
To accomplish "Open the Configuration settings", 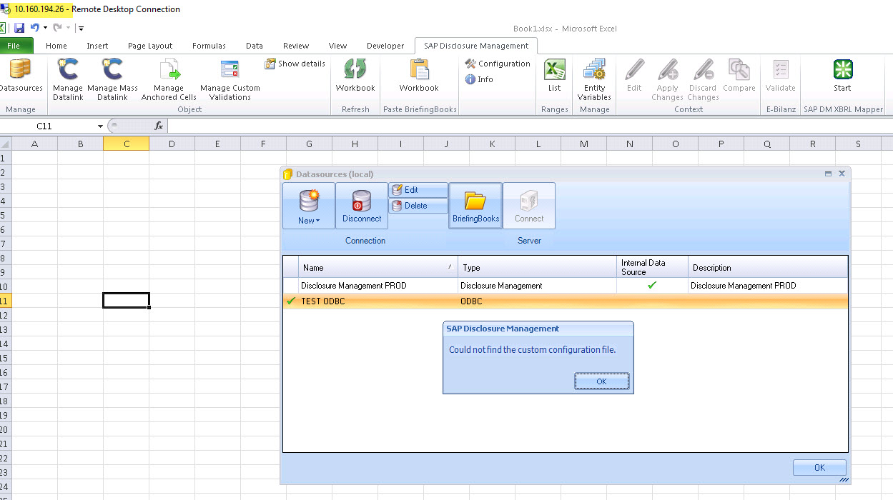I will pyautogui.click(x=498, y=64).
